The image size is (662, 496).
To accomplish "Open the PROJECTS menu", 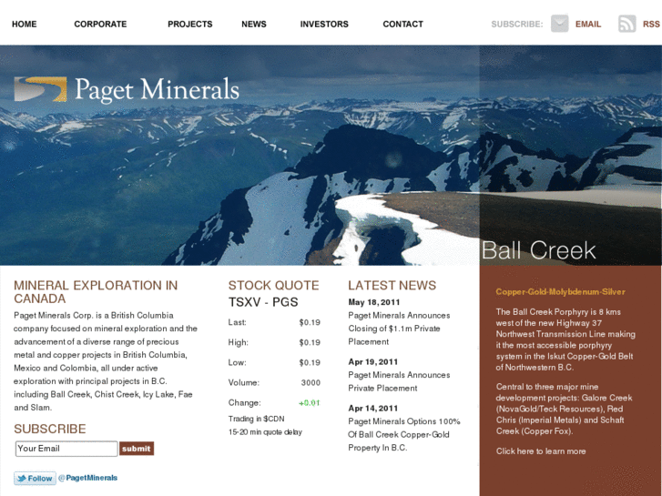I will pyautogui.click(x=190, y=24).
